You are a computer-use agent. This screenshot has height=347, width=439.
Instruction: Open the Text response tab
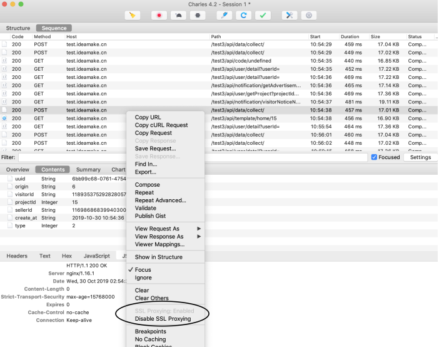(x=45, y=256)
